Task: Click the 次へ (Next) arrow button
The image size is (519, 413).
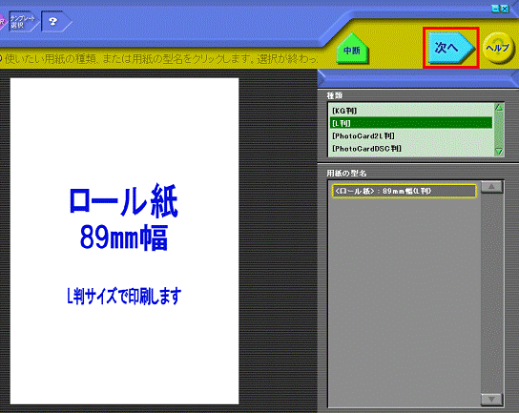Action: (x=451, y=48)
